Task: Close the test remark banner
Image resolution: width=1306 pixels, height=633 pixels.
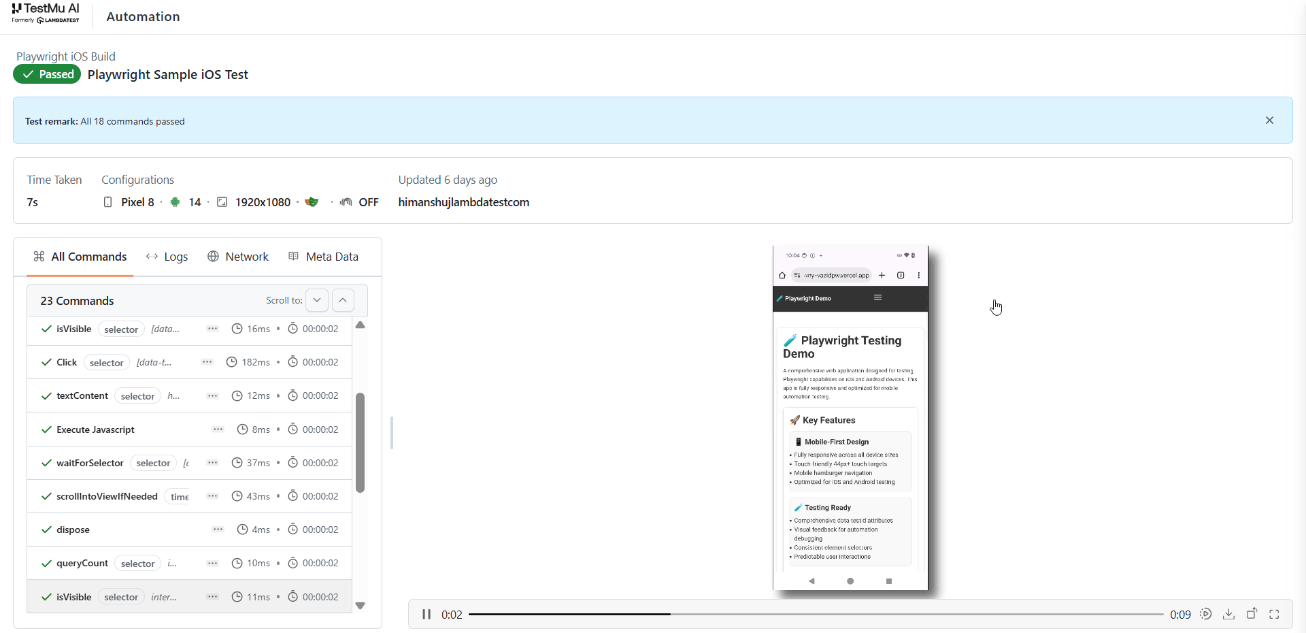Action: click(x=1269, y=120)
